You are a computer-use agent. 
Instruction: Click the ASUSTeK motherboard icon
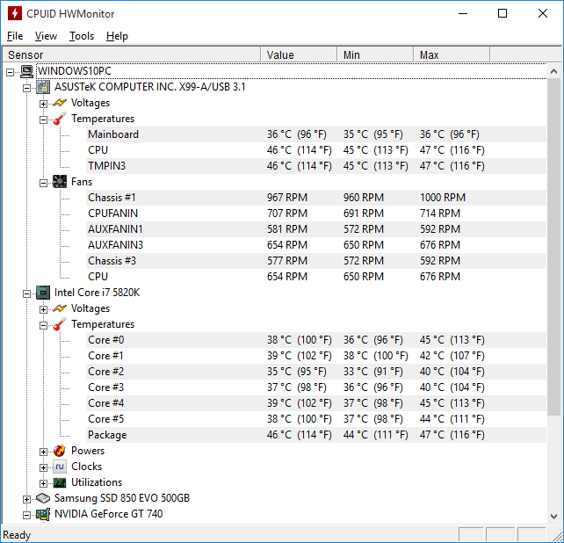pos(43,87)
